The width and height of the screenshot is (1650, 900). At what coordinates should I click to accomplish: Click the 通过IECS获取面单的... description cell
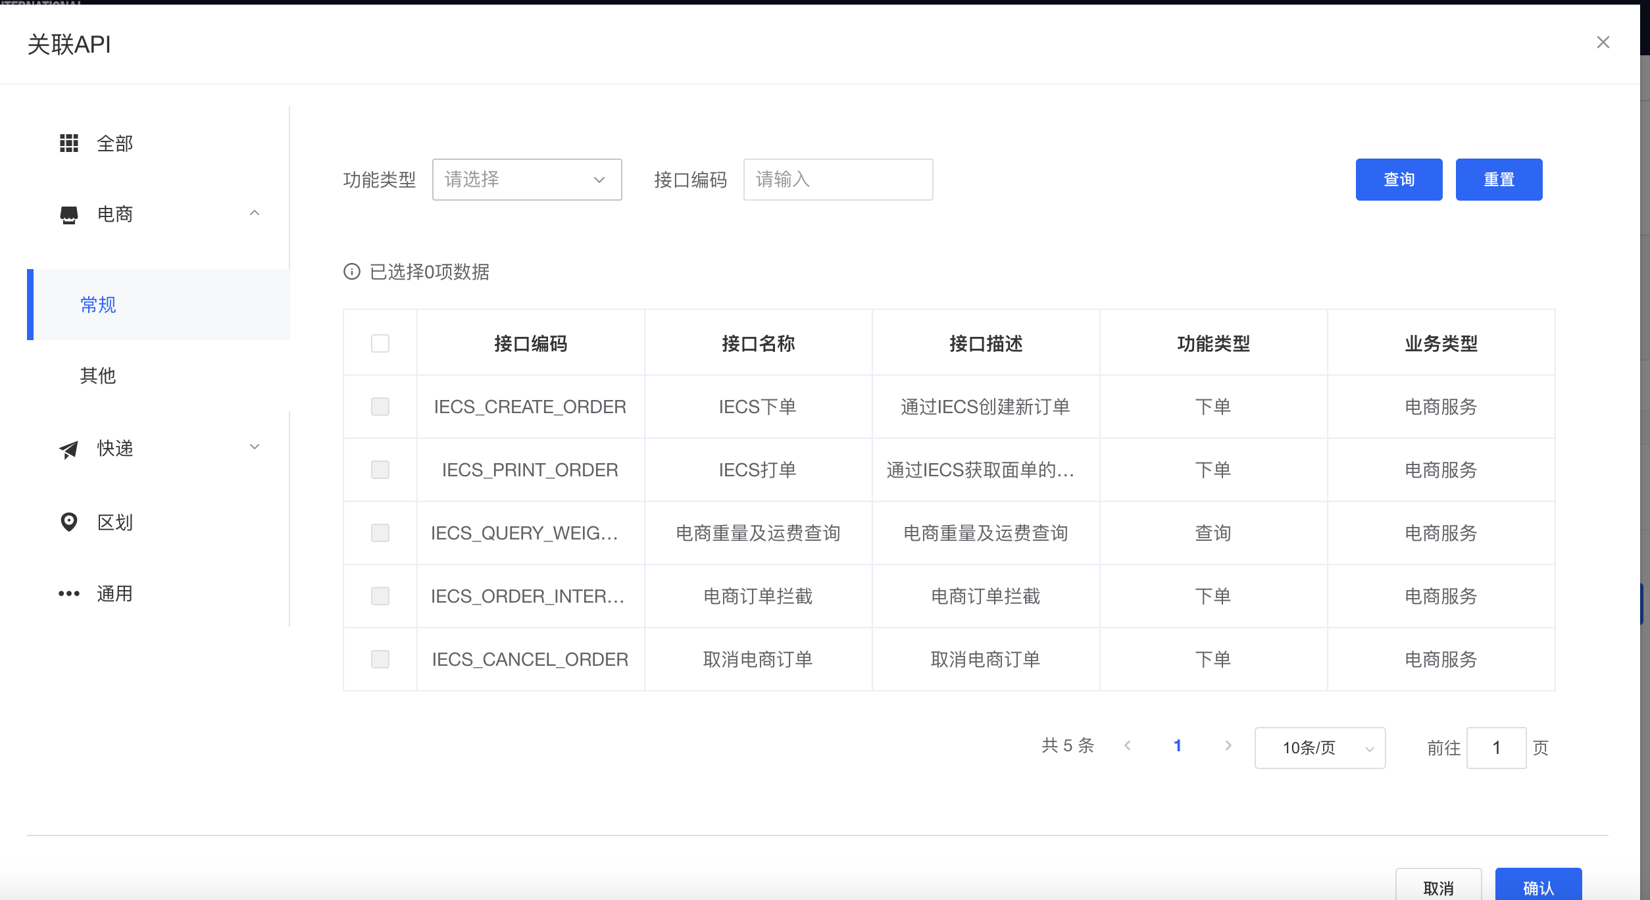click(x=986, y=470)
